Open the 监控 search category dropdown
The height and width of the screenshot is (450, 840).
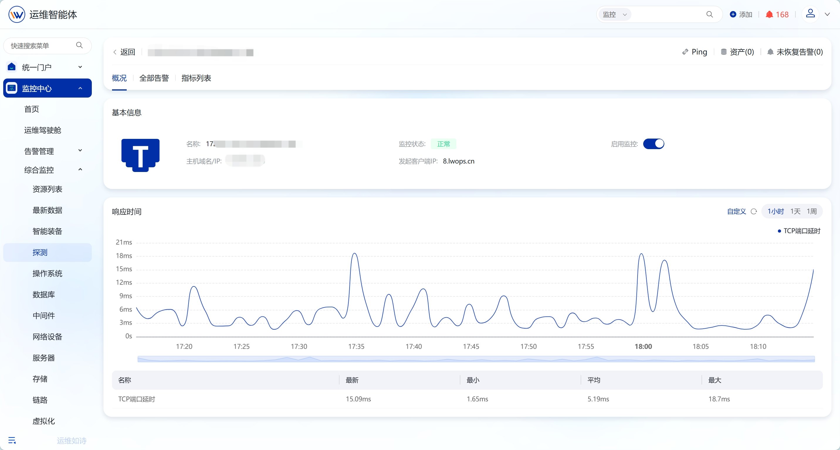click(x=615, y=14)
